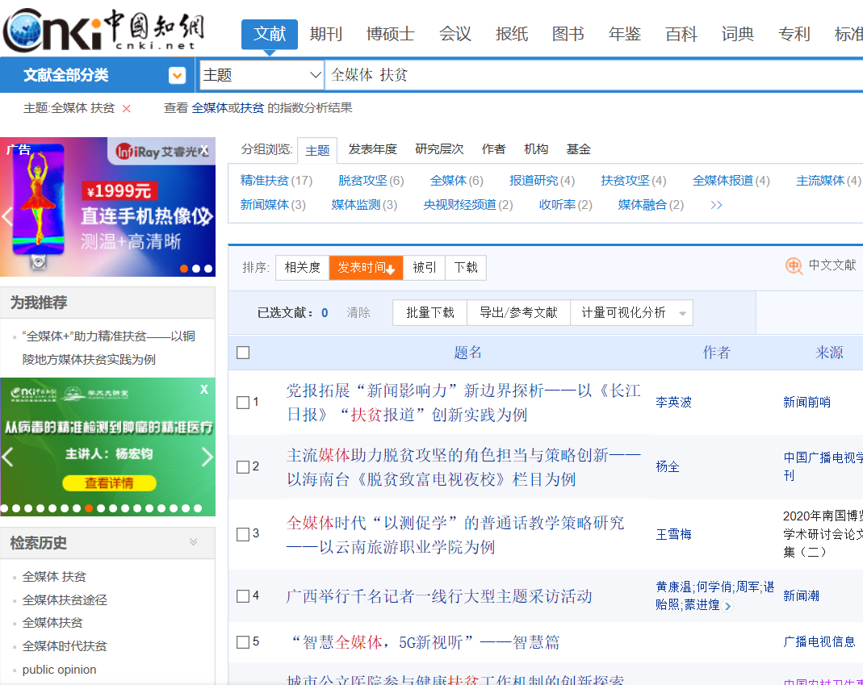Viewport: 863px width, 685px height.
Task: Click the 中文文献 magnifier icon
Action: click(794, 266)
